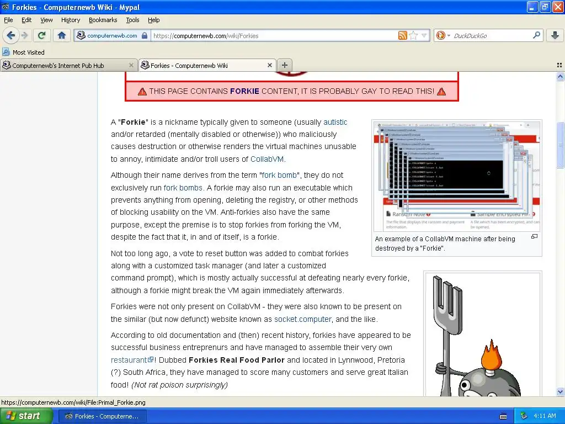The height and width of the screenshot is (424, 565).
Task: Open the Edit menu
Action: tap(26, 20)
